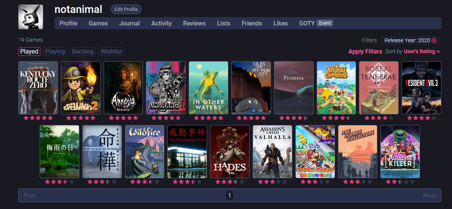Open the Spelunky 2 game cover
The height and width of the screenshot is (209, 452).
pos(81,88)
